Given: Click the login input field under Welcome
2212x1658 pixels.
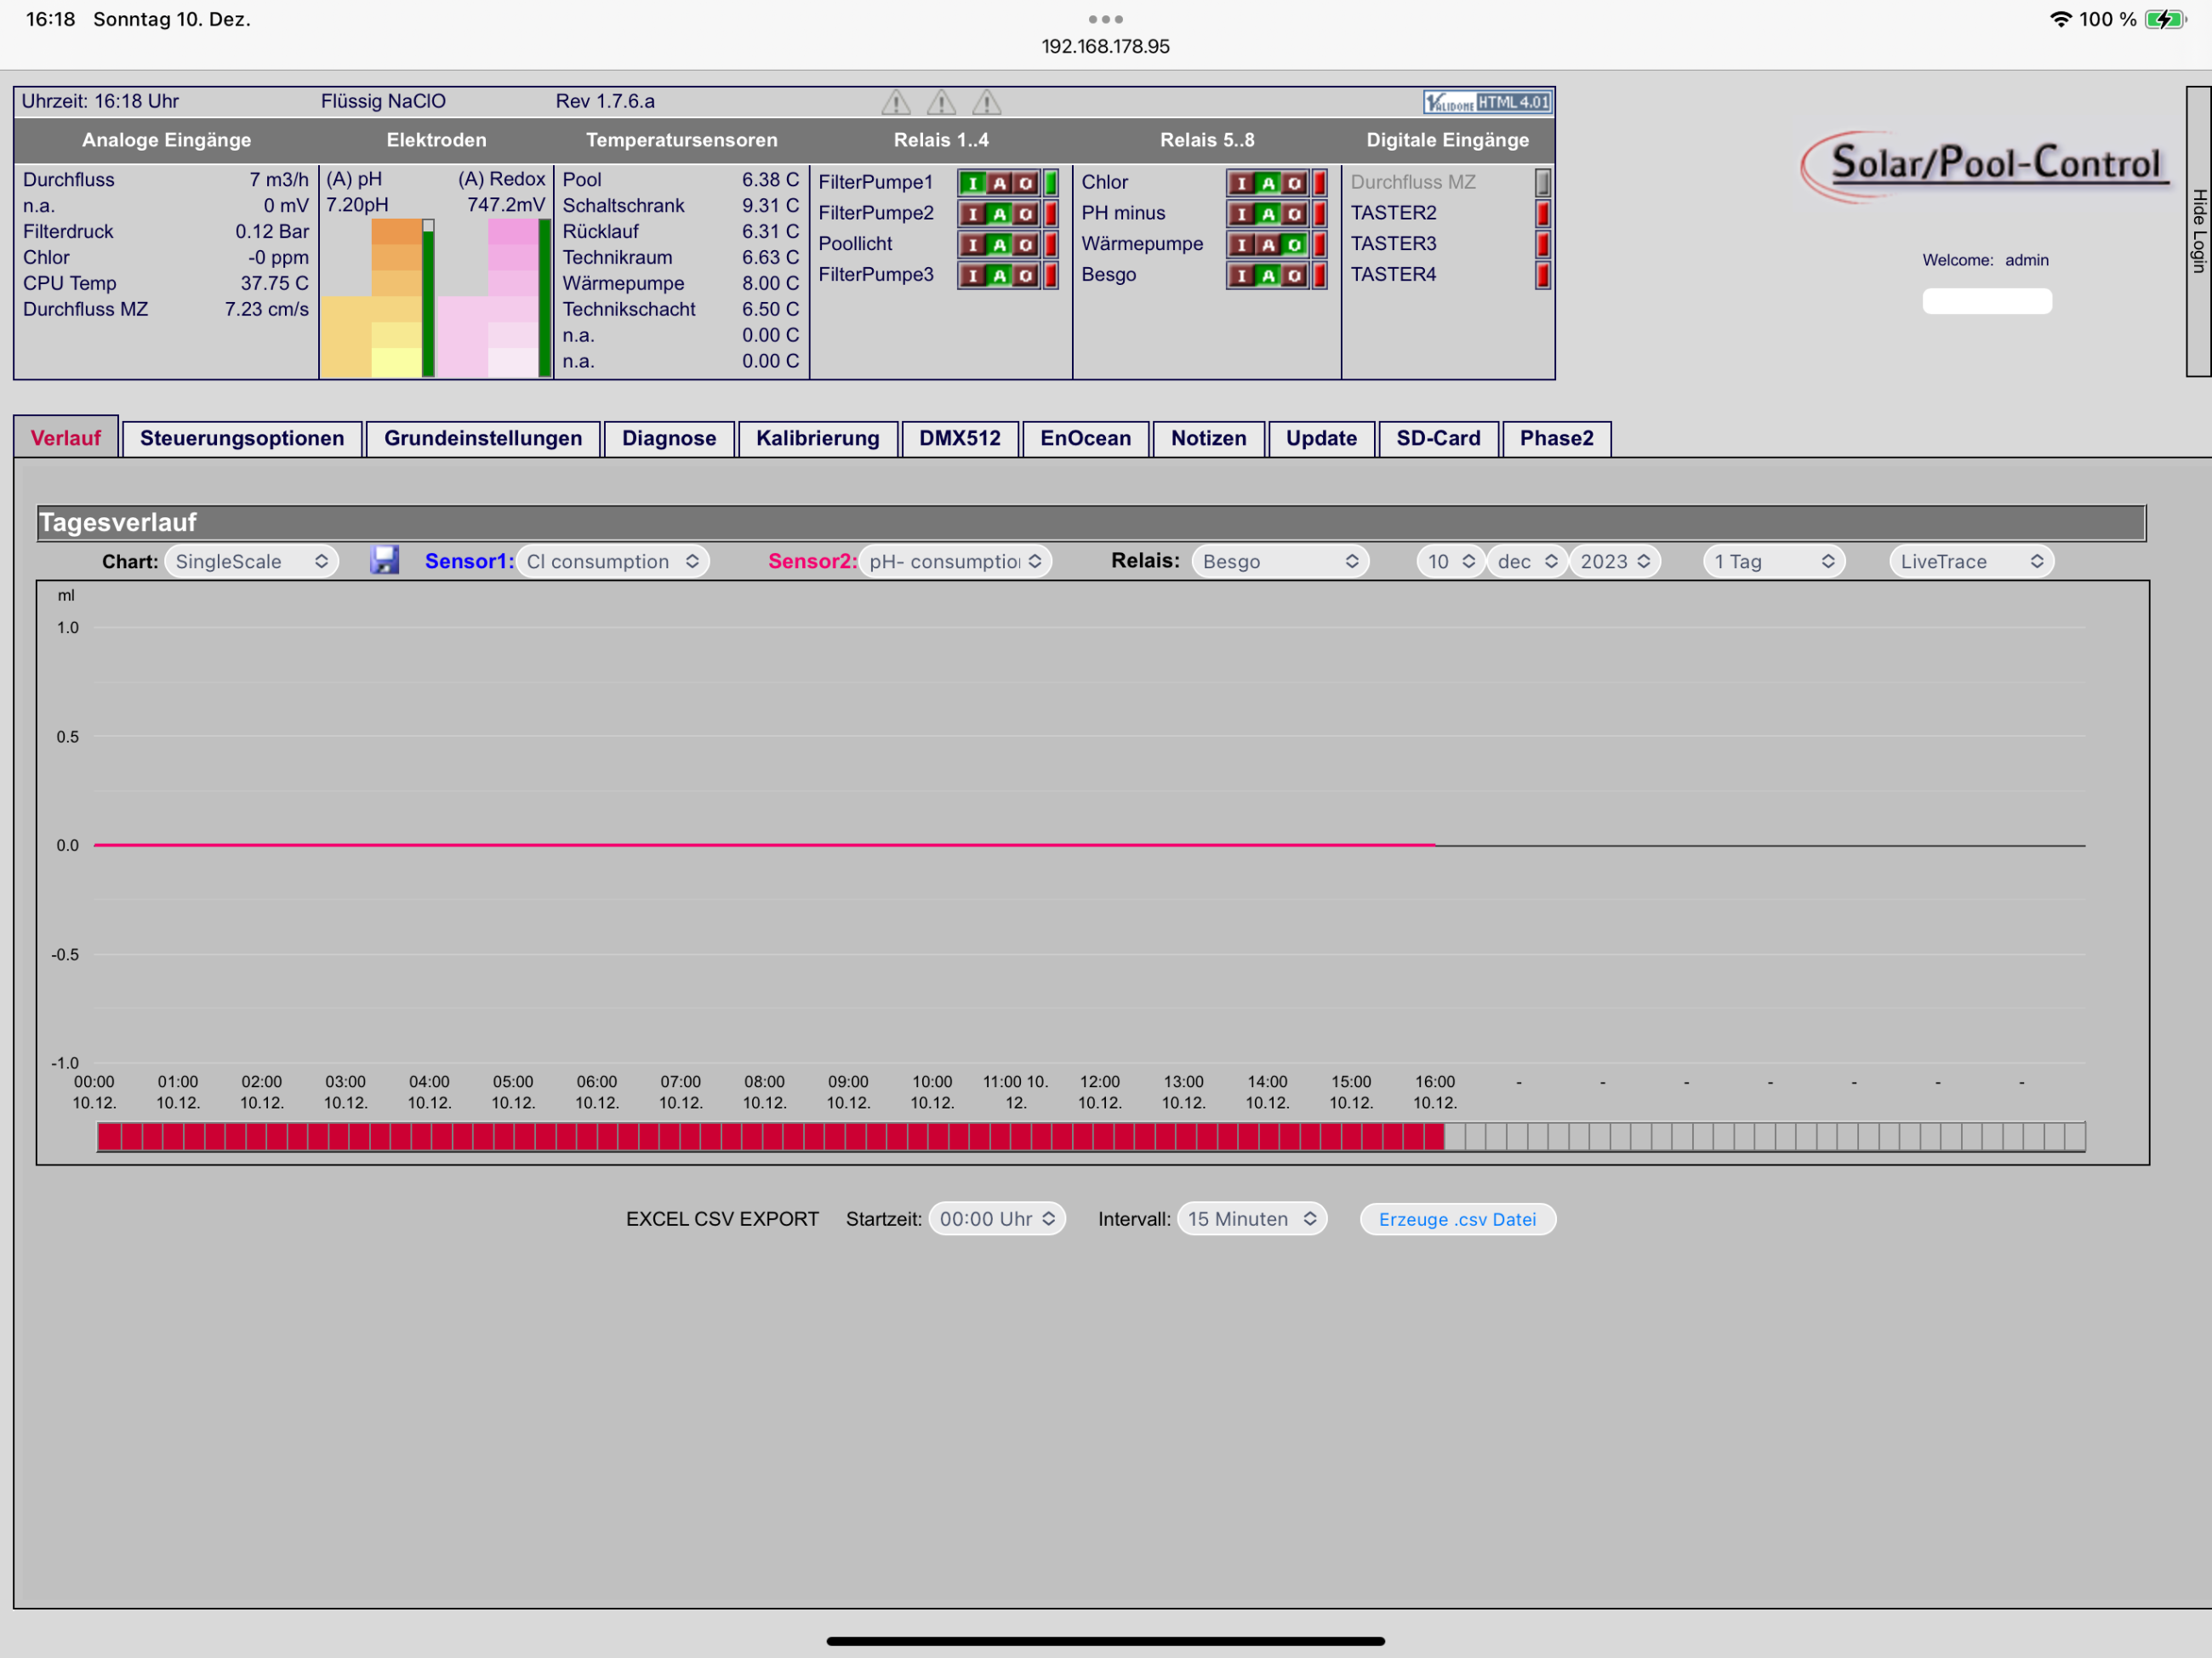Looking at the screenshot, I should [x=1986, y=301].
